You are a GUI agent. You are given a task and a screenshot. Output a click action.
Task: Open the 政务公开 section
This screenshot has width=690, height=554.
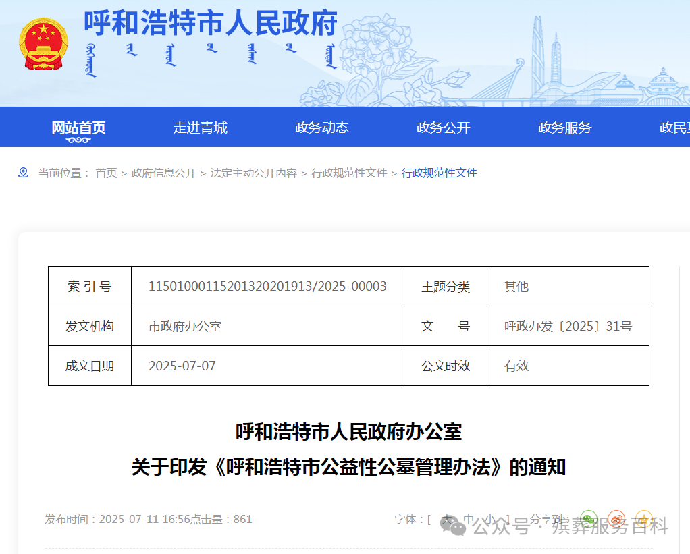tap(443, 127)
